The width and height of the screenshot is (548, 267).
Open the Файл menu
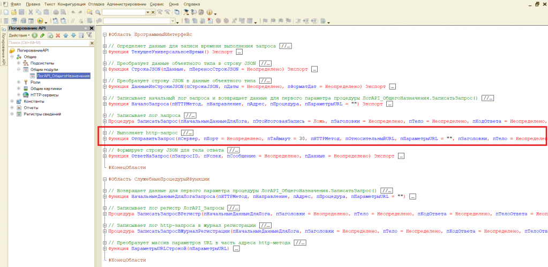tap(16, 4)
